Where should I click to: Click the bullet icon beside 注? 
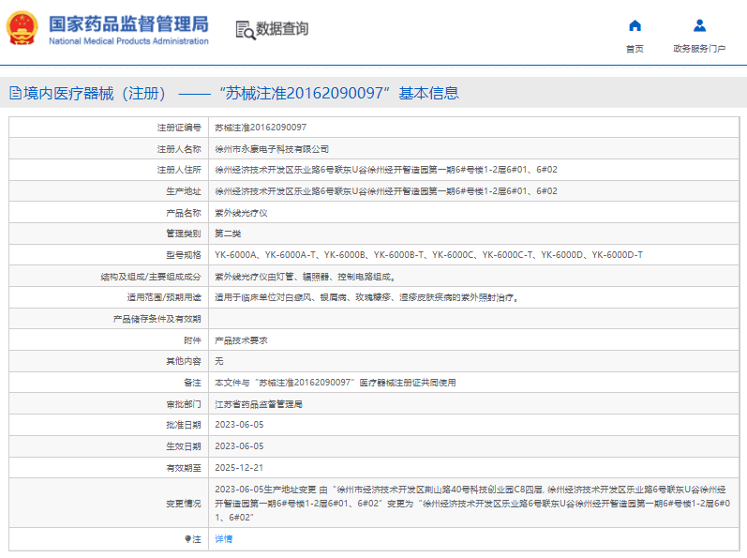pyautogui.click(x=187, y=539)
